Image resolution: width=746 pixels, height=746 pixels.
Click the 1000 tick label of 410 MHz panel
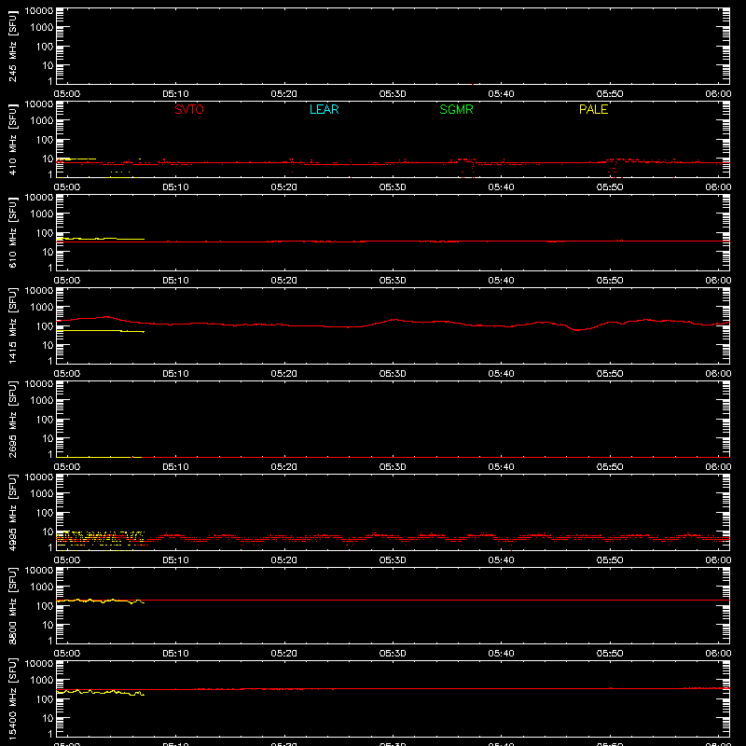click(x=42, y=121)
